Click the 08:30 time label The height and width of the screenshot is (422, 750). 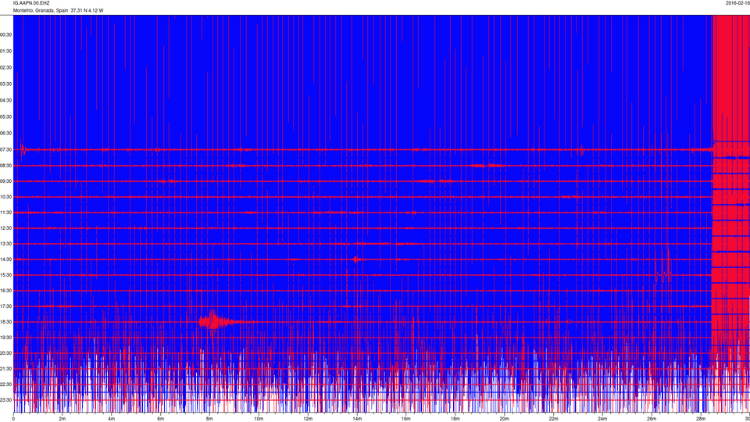[5, 166]
